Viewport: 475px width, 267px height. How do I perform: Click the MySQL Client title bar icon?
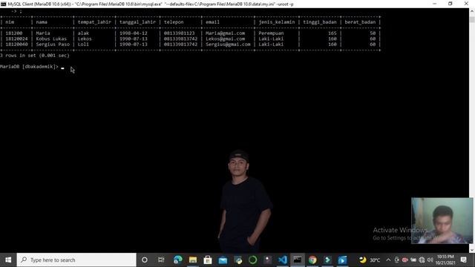coord(3,4)
